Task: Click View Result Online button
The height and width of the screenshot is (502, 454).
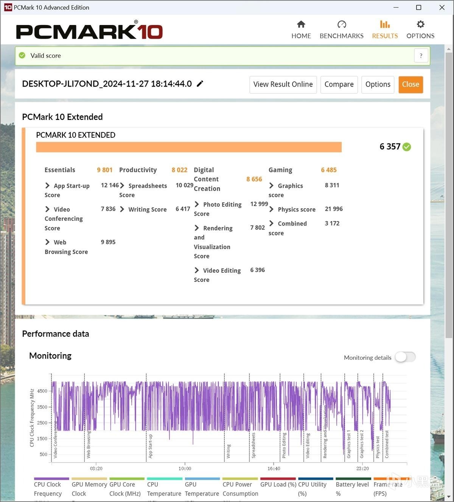Action: pyautogui.click(x=283, y=84)
